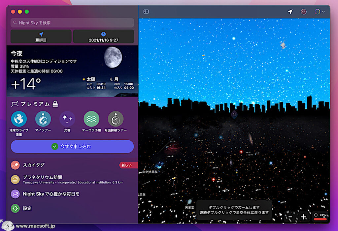Click the moon image in tonight panel
Viewport: 338px width, 231px height.
point(113,57)
